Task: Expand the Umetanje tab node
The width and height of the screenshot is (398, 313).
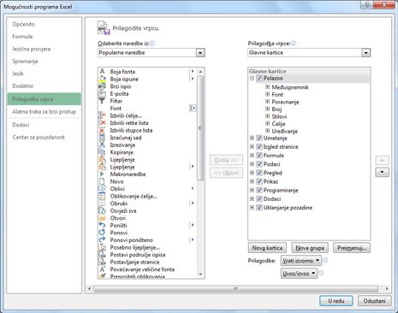Action: (x=252, y=138)
